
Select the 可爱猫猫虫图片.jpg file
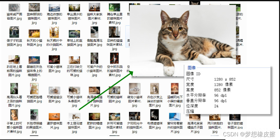point(54,95)
